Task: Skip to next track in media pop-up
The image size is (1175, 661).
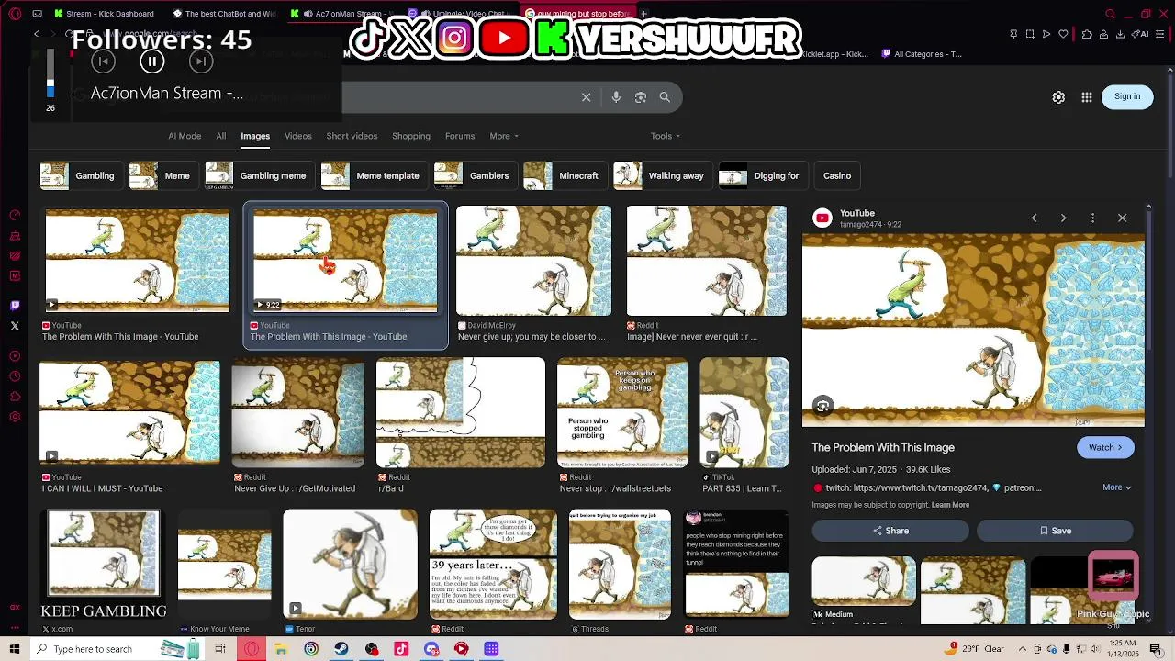Action: [200, 62]
